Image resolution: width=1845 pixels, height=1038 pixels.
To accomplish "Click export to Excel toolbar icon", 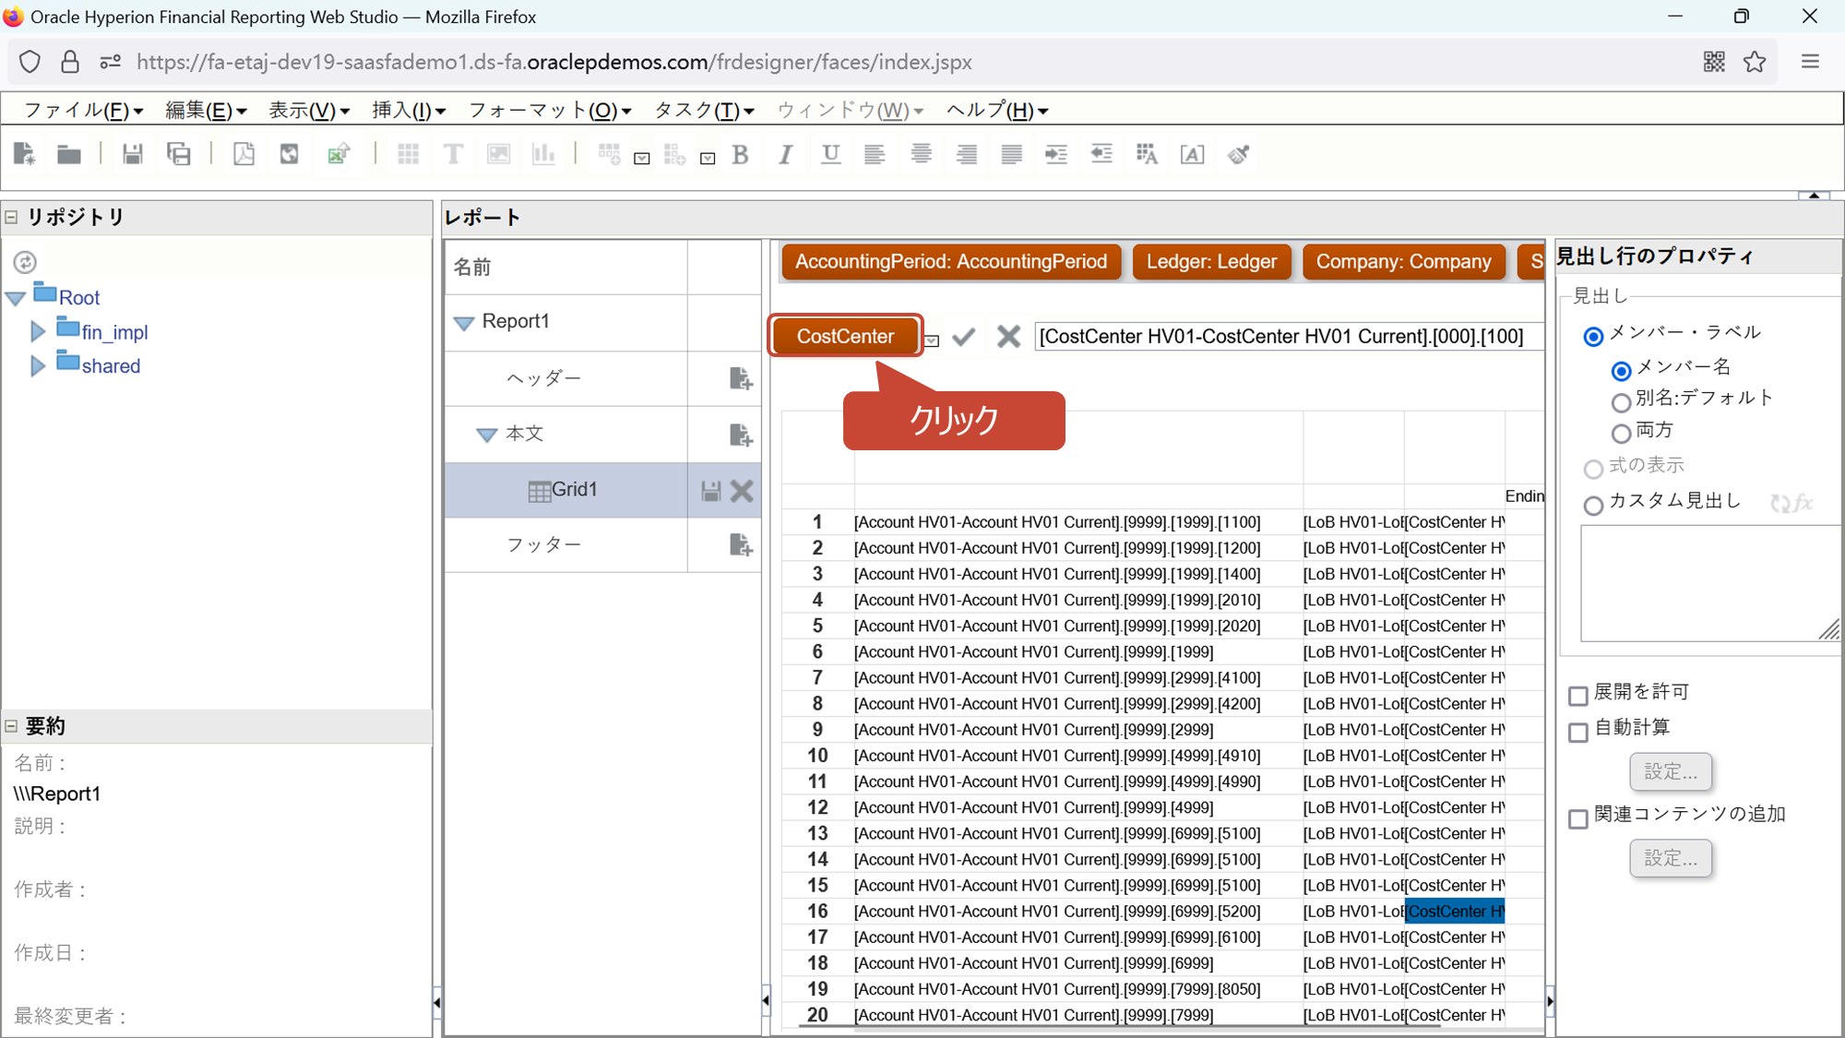I will 339,154.
